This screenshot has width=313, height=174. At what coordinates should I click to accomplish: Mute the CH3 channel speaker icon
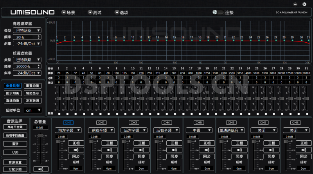[x=142, y=150]
